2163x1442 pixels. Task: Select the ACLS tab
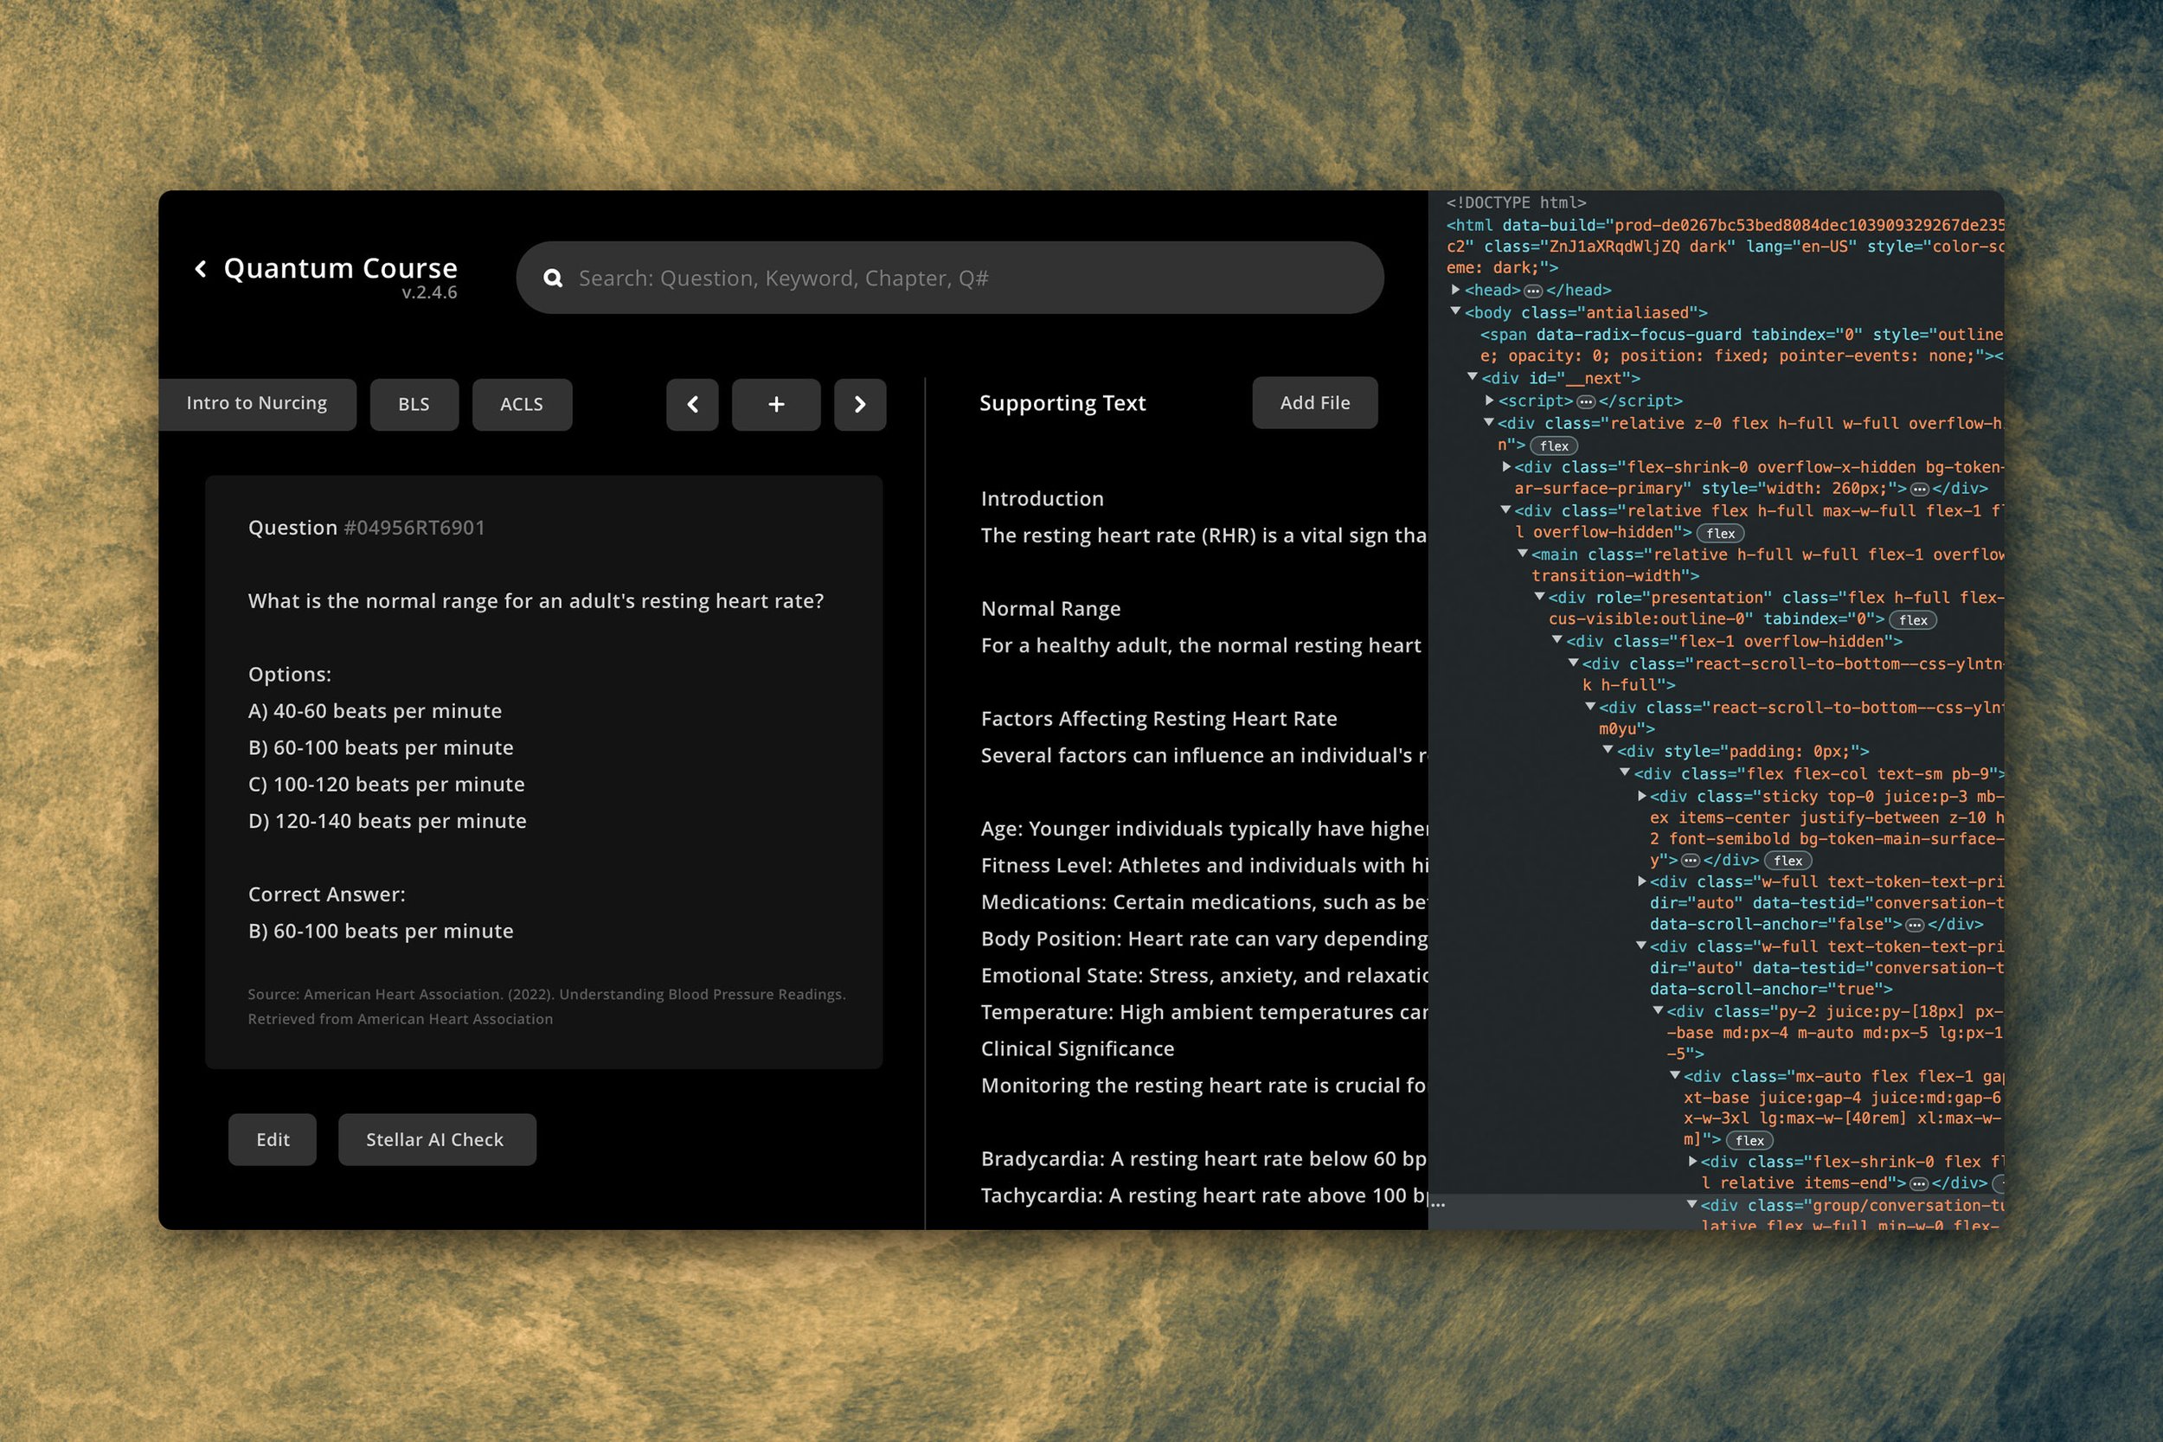(x=522, y=405)
